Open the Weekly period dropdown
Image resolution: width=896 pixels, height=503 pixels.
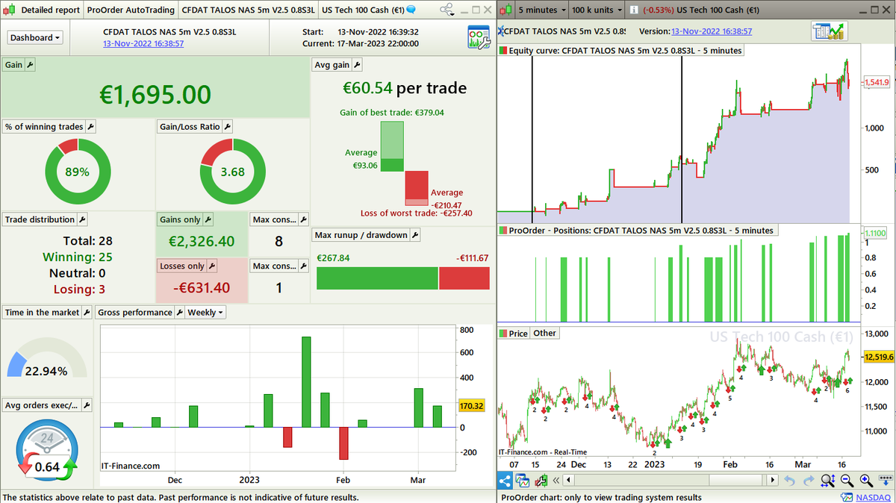(x=205, y=313)
